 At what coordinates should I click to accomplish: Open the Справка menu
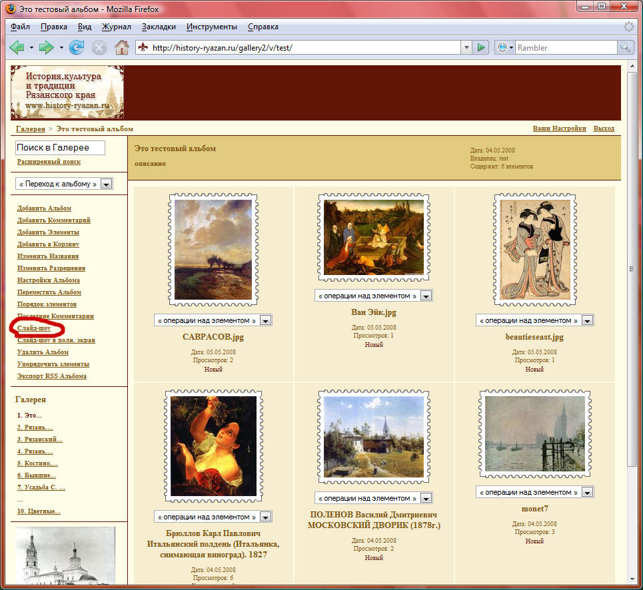pyautogui.click(x=263, y=27)
